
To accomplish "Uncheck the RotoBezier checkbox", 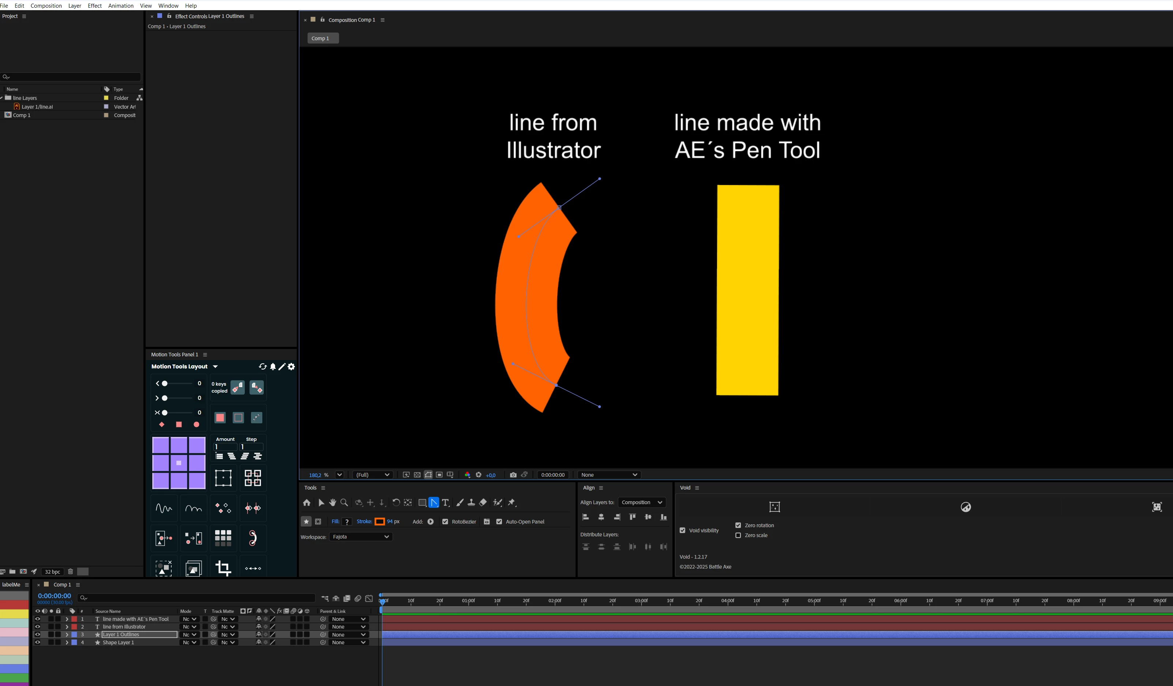I will (x=445, y=522).
